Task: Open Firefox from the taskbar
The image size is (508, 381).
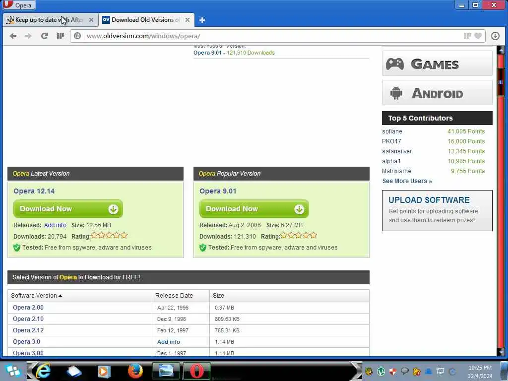Action: (135, 371)
